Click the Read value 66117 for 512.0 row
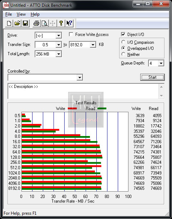Screen dimensions: 172x219 [x=156, y=167]
